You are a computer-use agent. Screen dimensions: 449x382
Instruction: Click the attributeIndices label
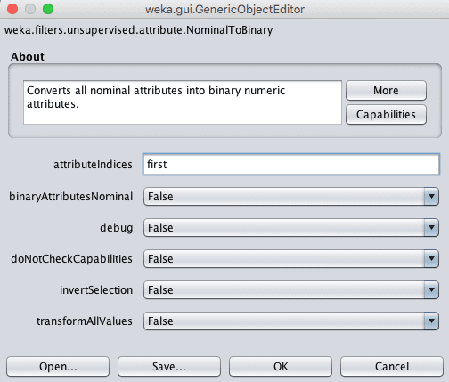point(93,164)
